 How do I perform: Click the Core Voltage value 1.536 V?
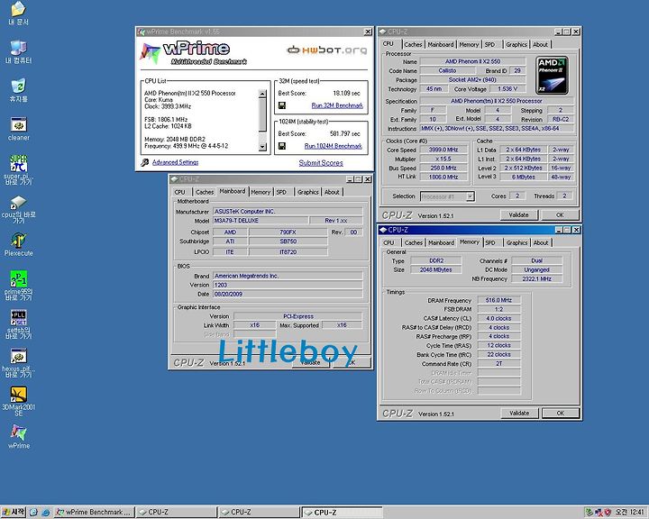click(x=507, y=89)
